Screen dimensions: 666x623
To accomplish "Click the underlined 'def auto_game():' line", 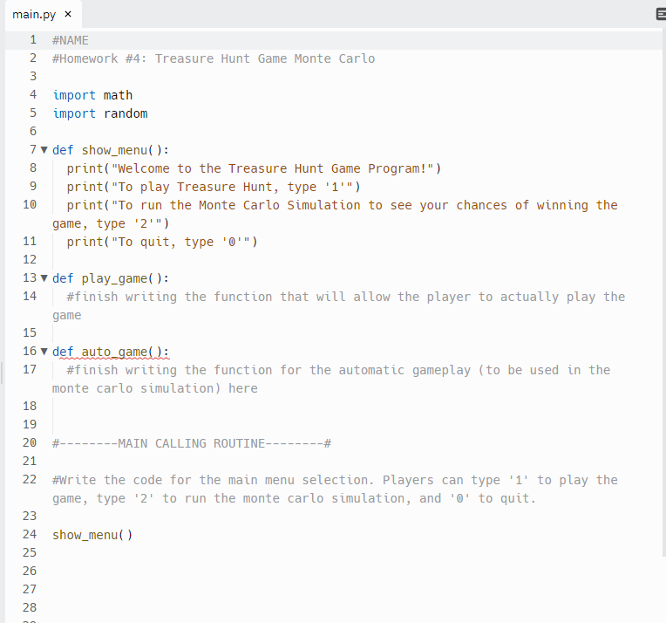I will click(111, 352).
